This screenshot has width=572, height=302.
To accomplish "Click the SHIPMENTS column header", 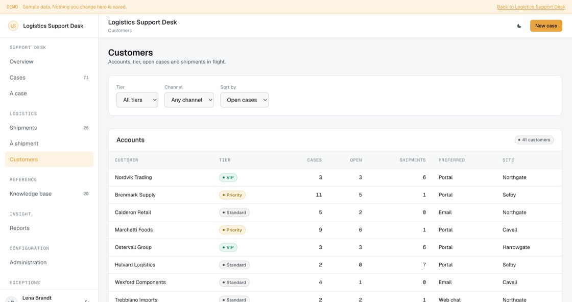I will [x=413, y=160].
